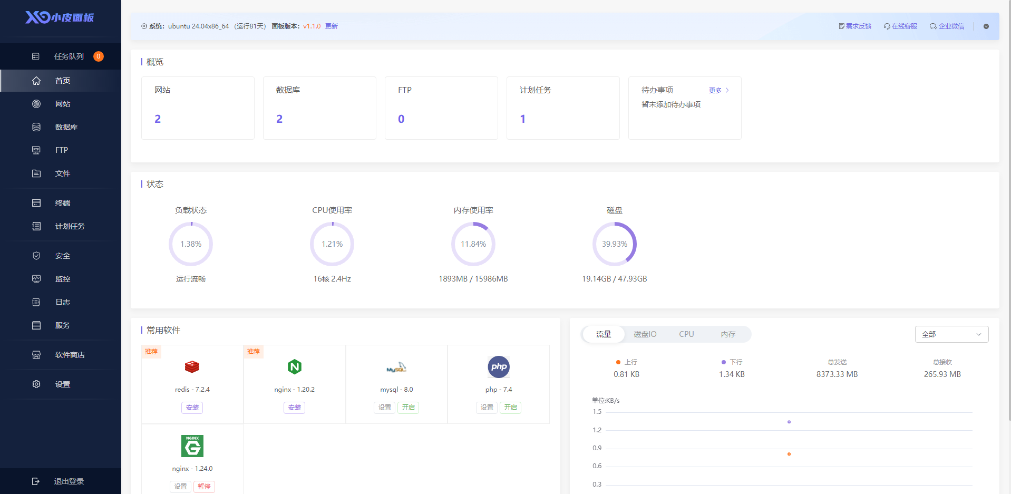Open mysql 设置 button

385,408
